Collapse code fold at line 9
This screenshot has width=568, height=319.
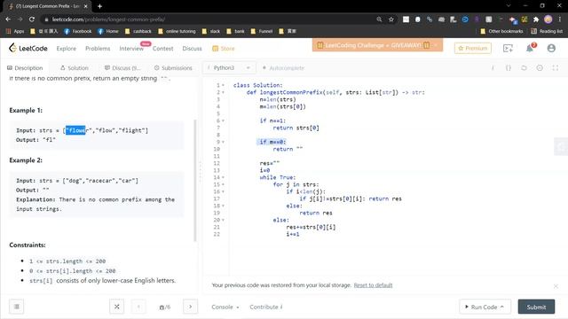[223, 142]
